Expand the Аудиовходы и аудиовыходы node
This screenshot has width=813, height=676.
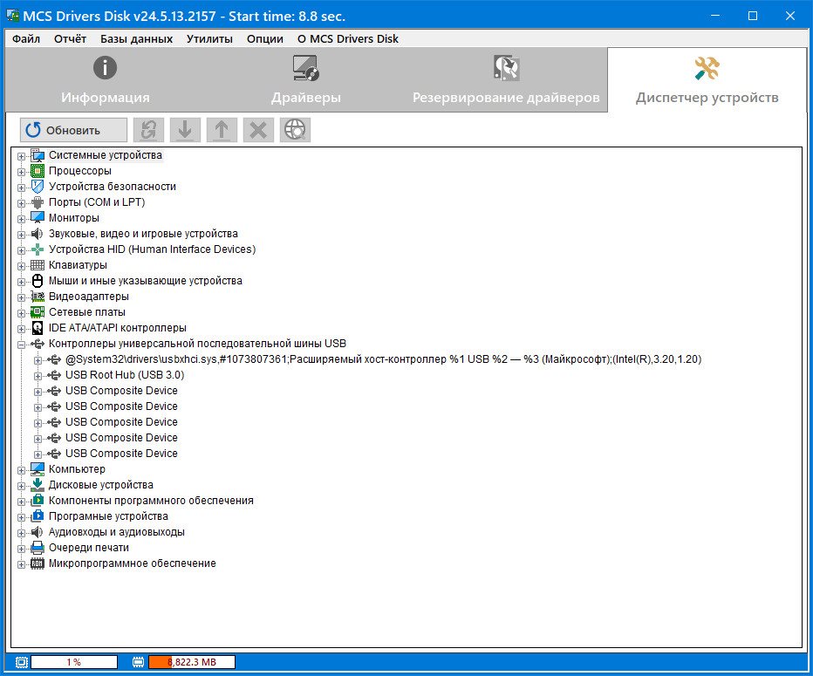[x=21, y=533]
